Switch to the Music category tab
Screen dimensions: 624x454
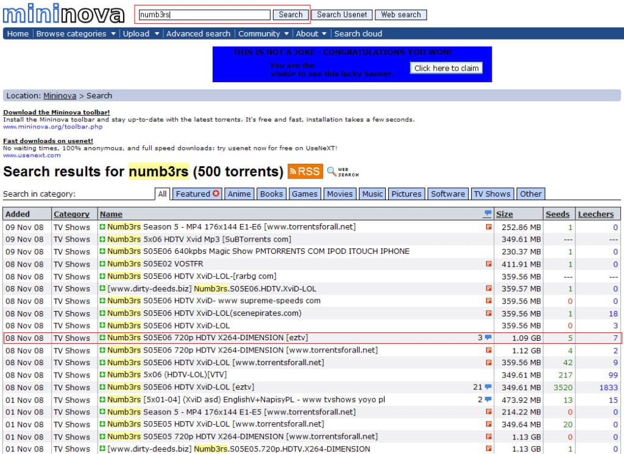(372, 194)
